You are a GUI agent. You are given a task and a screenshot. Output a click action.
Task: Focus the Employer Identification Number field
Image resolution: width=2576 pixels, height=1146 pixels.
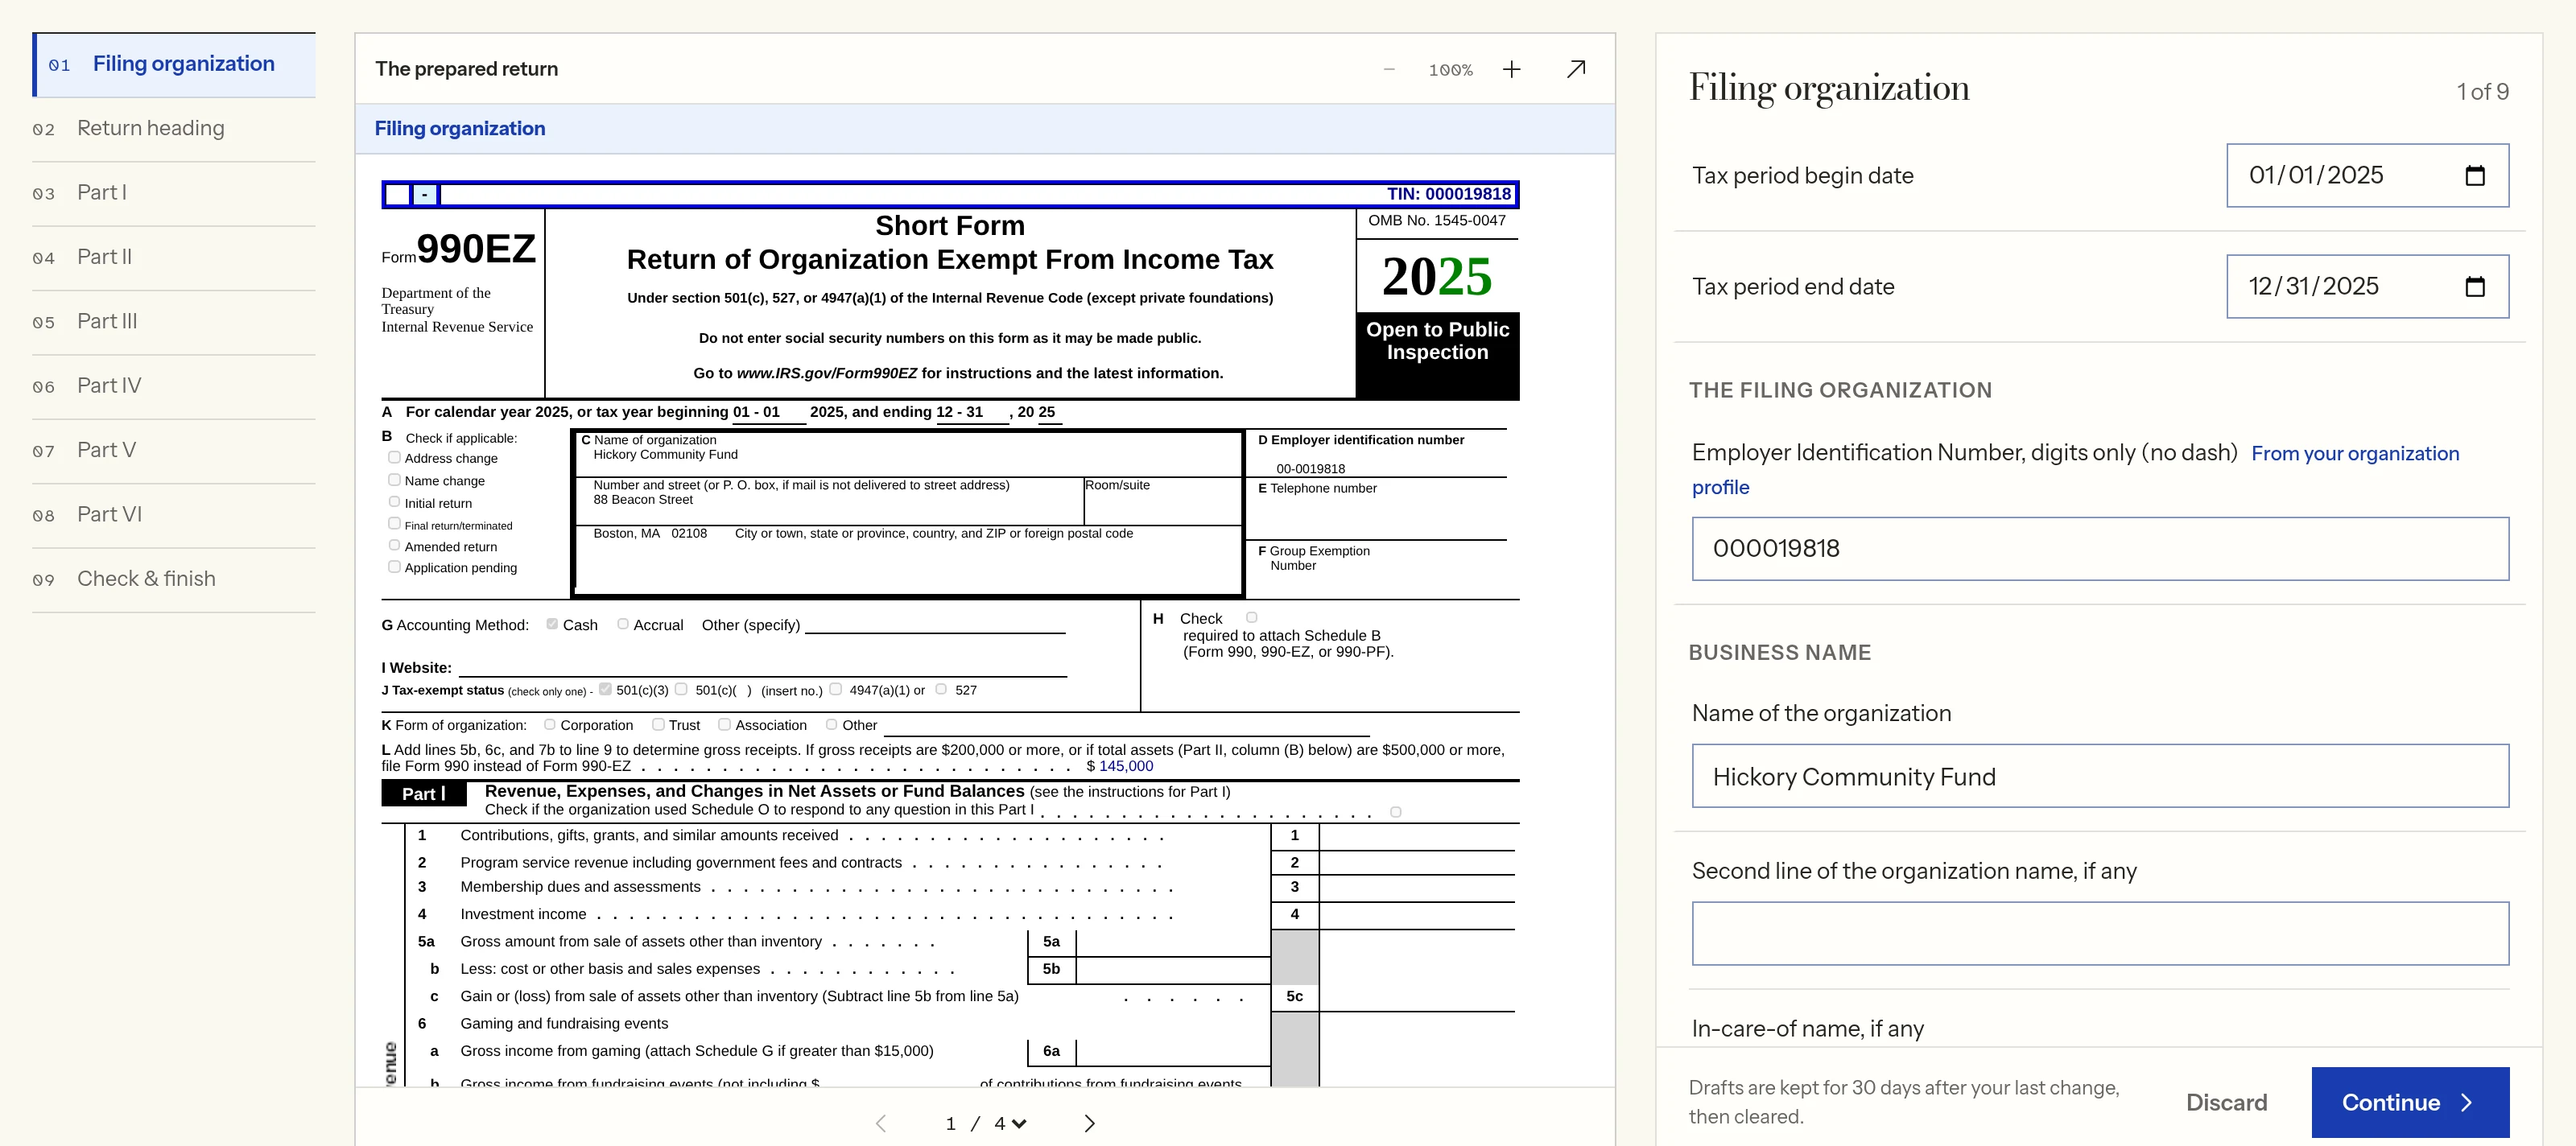(x=2100, y=548)
